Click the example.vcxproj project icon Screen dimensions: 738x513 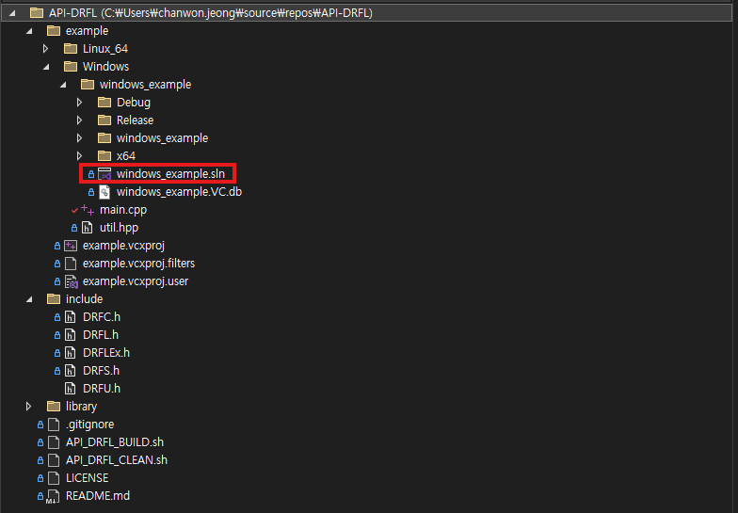tap(71, 246)
